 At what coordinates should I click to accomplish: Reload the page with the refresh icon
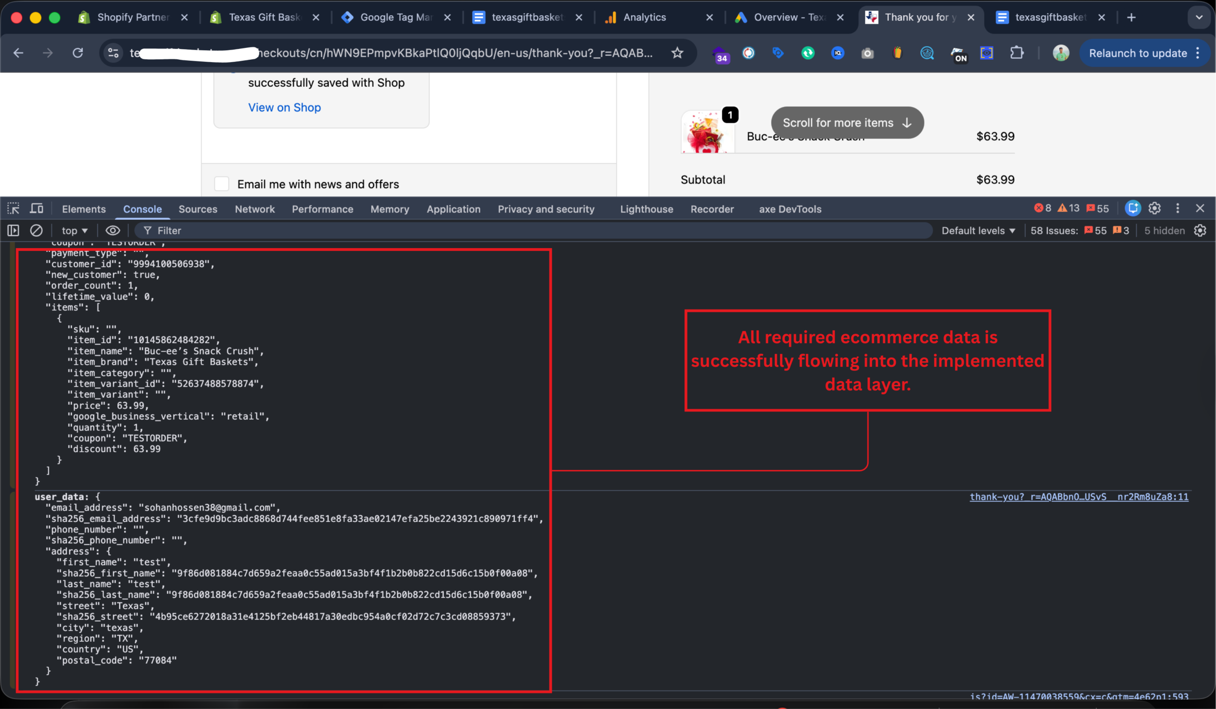(x=78, y=53)
